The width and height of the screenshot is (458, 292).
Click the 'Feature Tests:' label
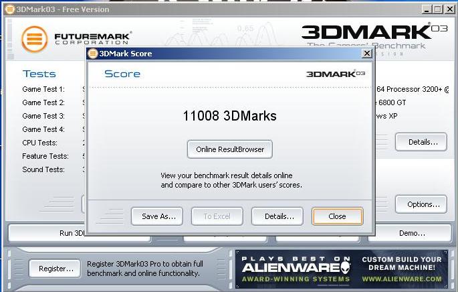point(45,156)
